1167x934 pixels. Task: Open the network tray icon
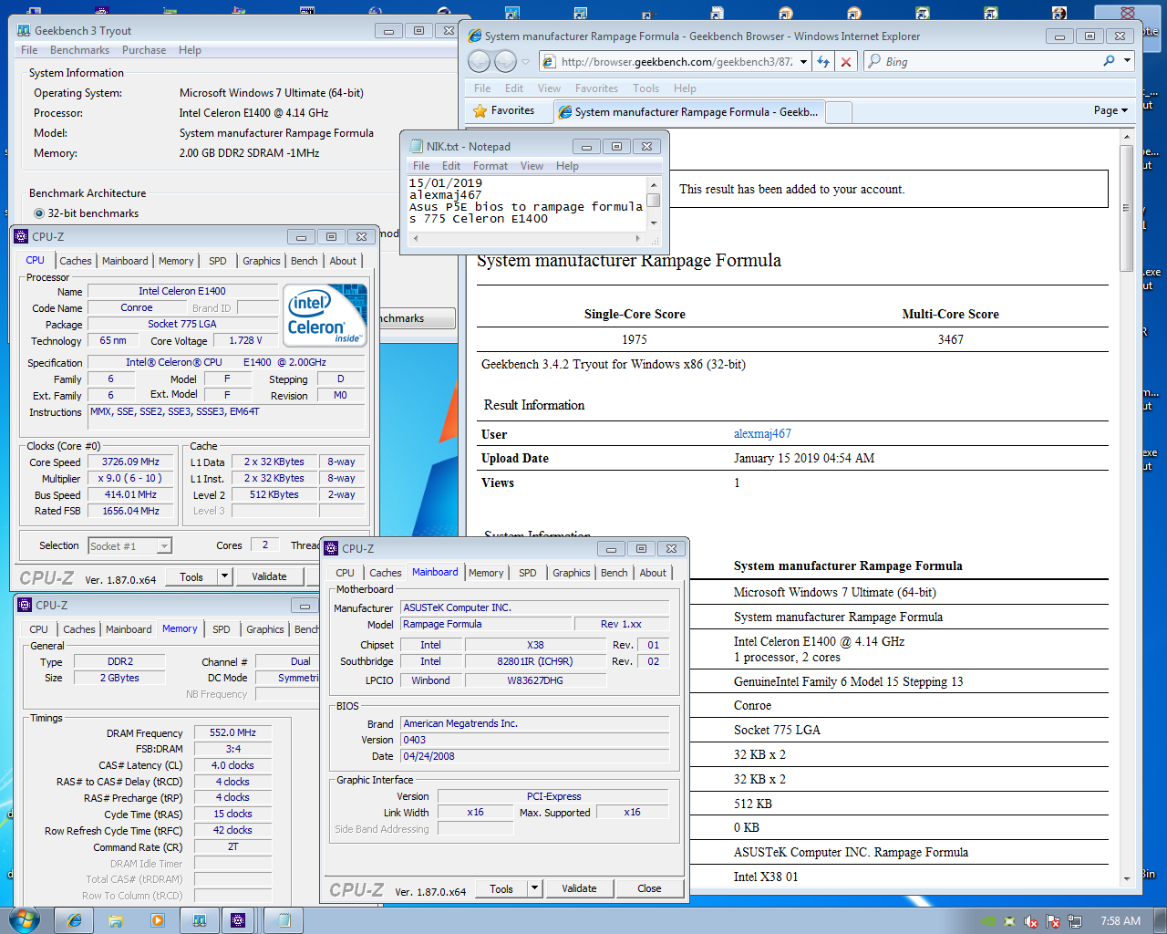[1075, 921]
